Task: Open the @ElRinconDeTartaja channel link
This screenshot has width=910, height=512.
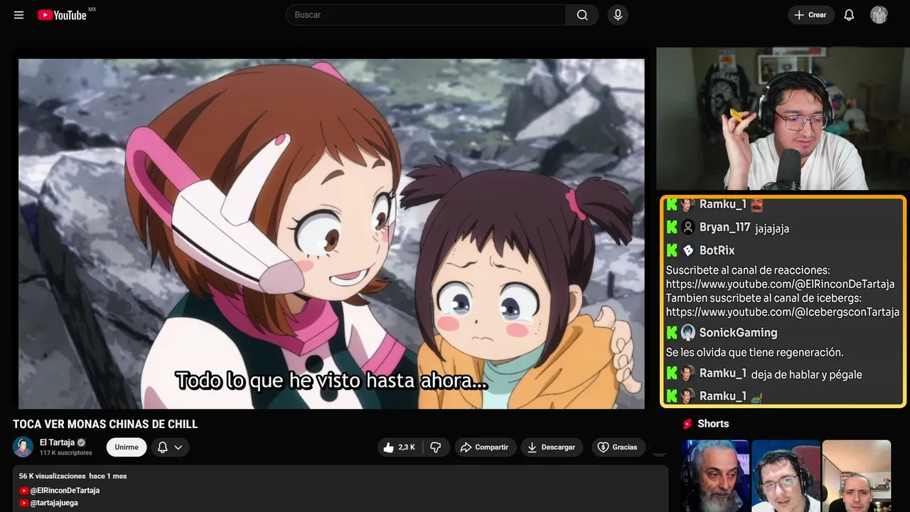Action: pos(65,491)
